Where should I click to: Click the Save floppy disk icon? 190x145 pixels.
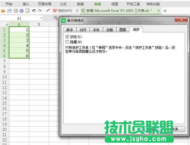(x=9, y=11)
